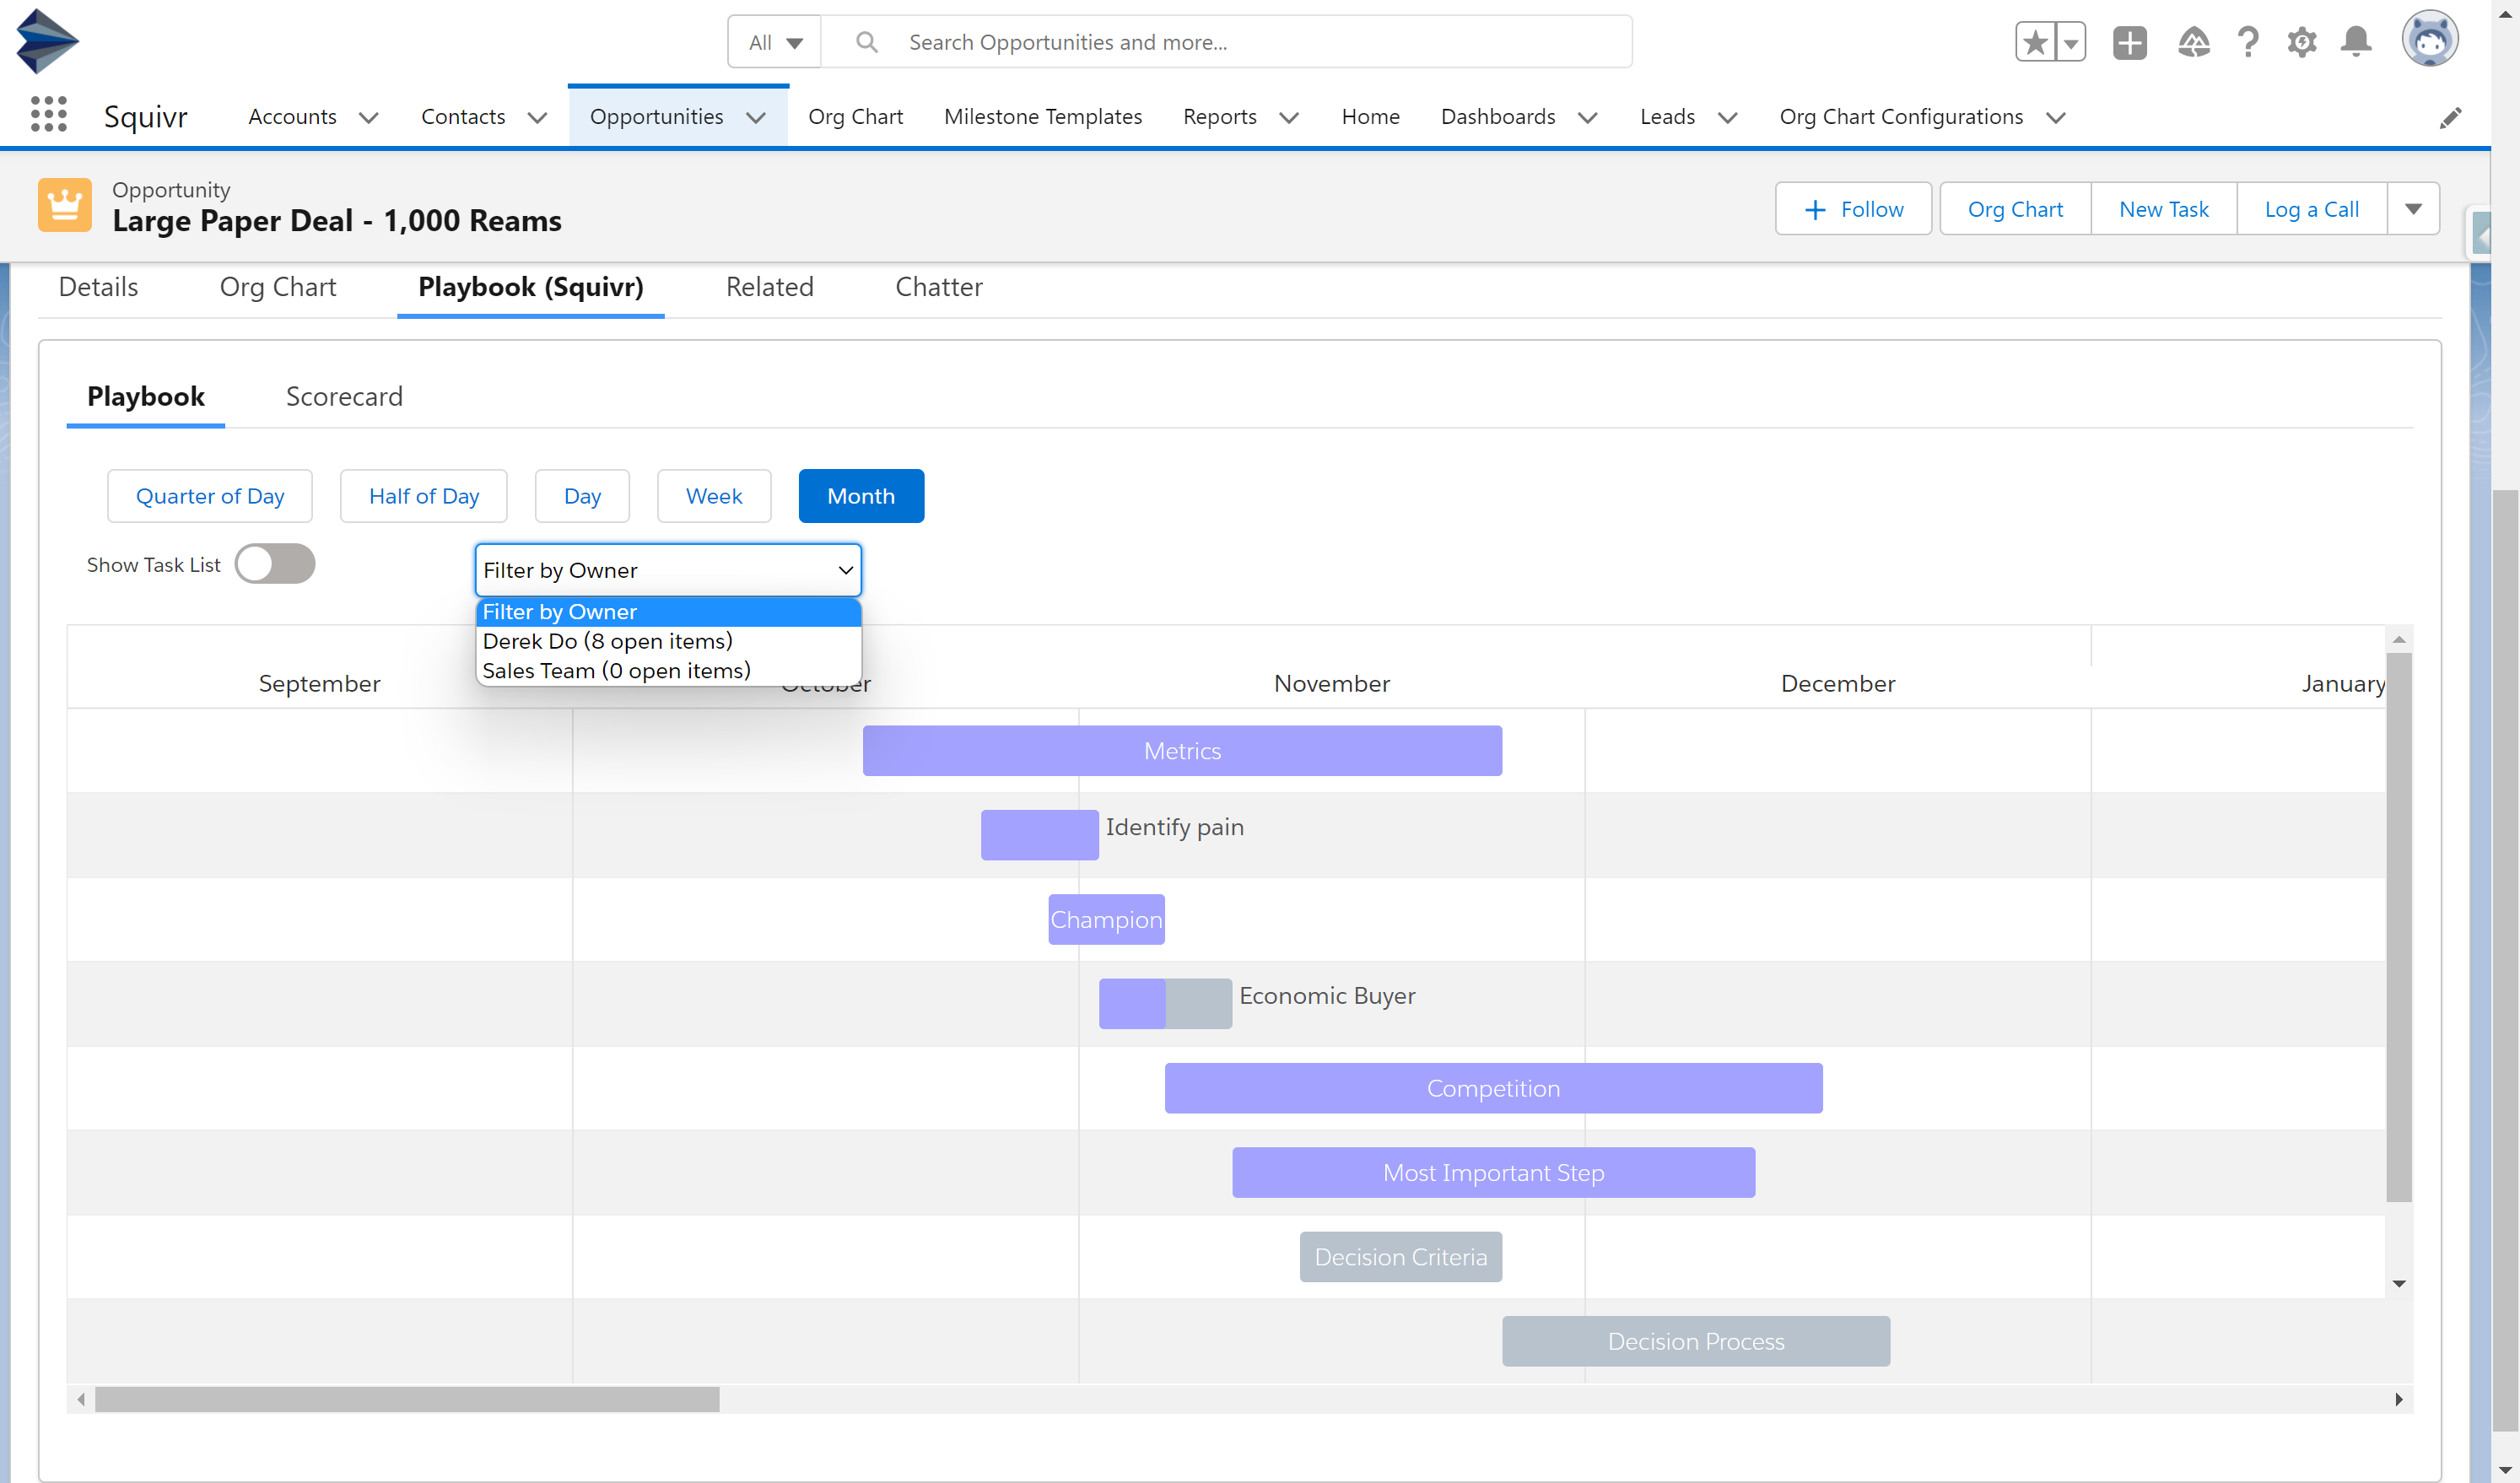Click the Org Chart action button
The width and height of the screenshot is (2520, 1483).
click(x=2015, y=209)
